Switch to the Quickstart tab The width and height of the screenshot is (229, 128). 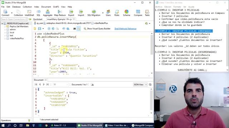pos(38,19)
